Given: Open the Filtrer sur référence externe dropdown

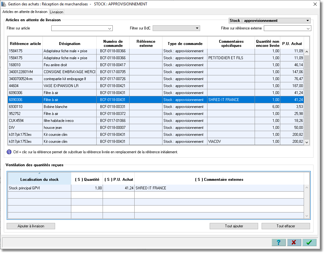Looking at the screenshot, I should click(x=308, y=28).
